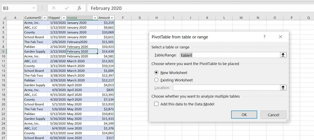Select the New Worksheet radio option
The width and height of the screenshot is (314, 140).
[156, 72]
